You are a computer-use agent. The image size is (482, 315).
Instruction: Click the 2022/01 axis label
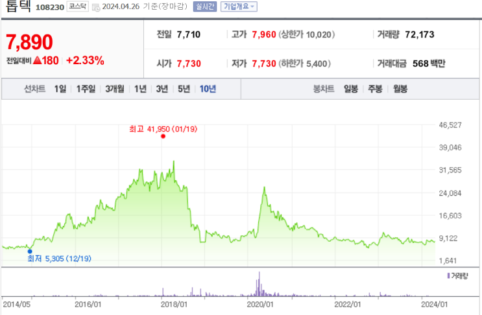click(348, 304)
